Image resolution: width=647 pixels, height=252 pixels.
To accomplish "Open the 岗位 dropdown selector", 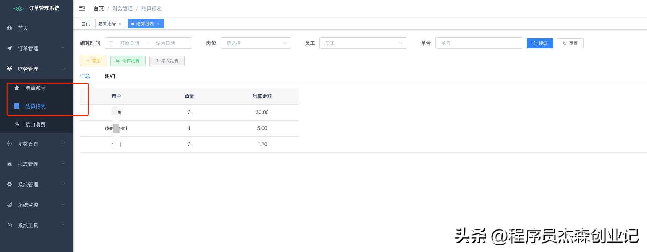I will (256, 43).
